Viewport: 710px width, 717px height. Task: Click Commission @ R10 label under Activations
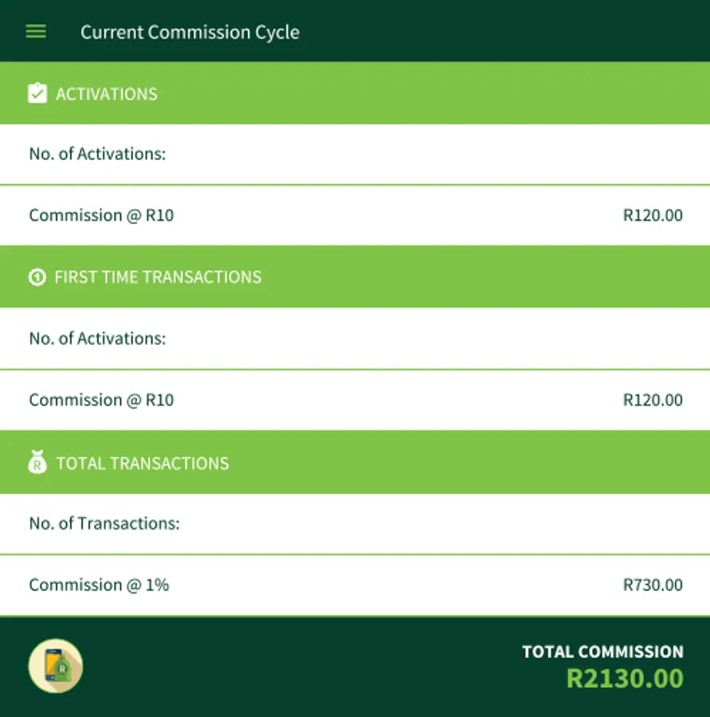click(x=101, y=215)
